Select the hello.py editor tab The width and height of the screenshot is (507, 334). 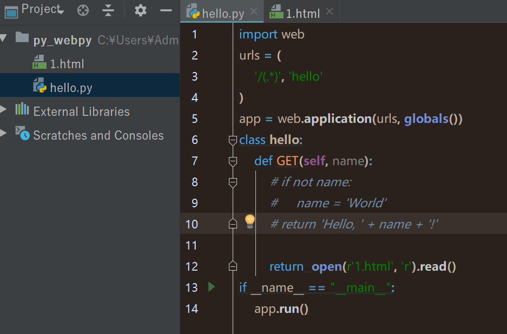[222, 13]
